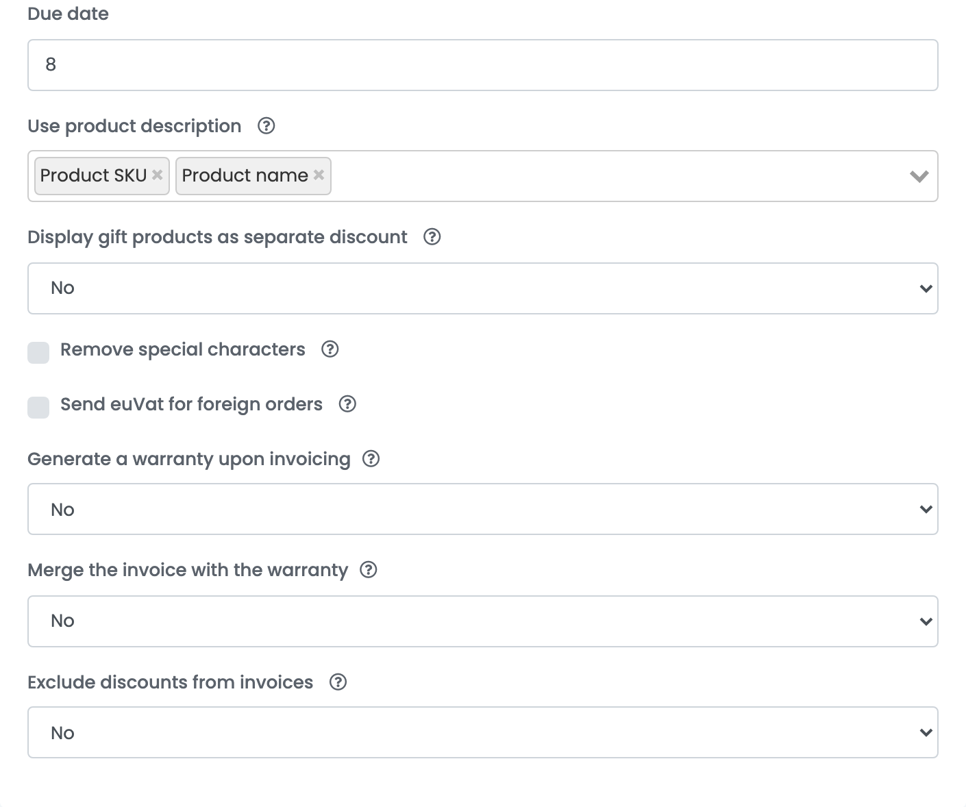The width and height of the screenshot is (966, 807).
Task: Expand the product description multiselect arrow
Action: (919, 176)
